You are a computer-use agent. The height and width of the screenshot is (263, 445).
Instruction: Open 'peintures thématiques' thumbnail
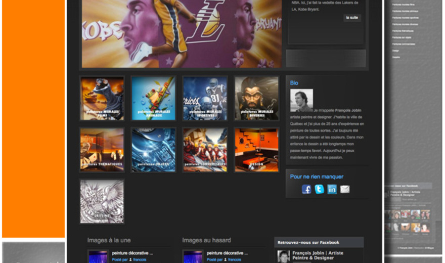[102, 150]
